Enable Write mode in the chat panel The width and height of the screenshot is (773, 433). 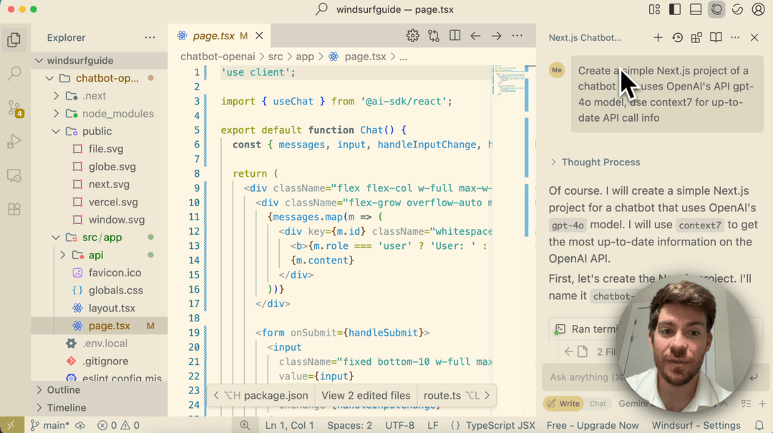[563, 403]
